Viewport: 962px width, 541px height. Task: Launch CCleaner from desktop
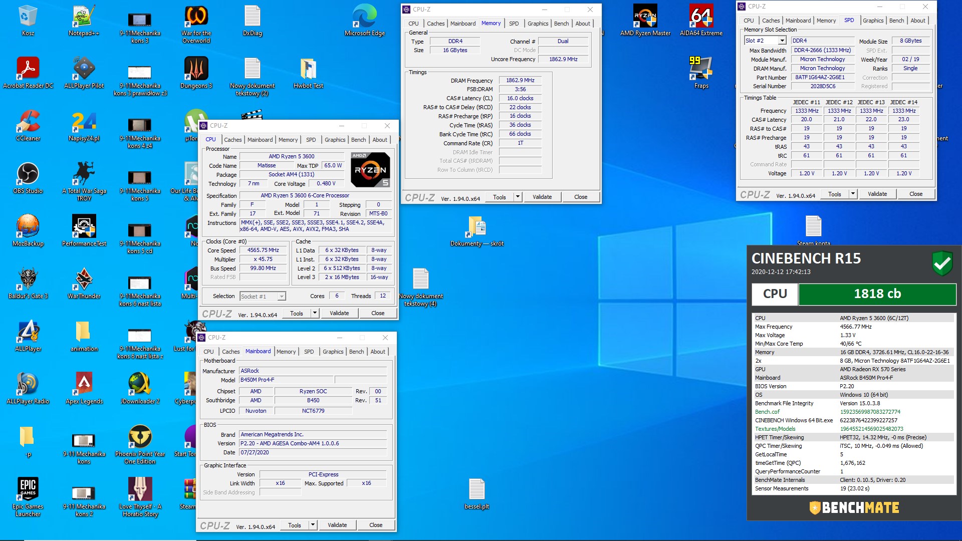[x=28, y=125]
